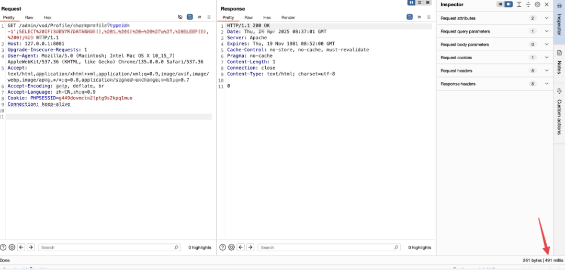Click the Host: 127.0.0.1:8081 header line

(x=36, y=43)
